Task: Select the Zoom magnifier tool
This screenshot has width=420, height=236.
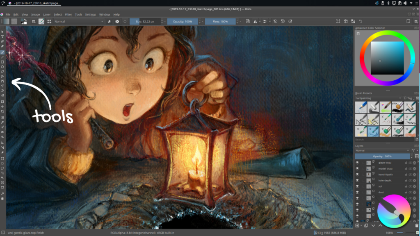Action: click(x=2, y=193)
